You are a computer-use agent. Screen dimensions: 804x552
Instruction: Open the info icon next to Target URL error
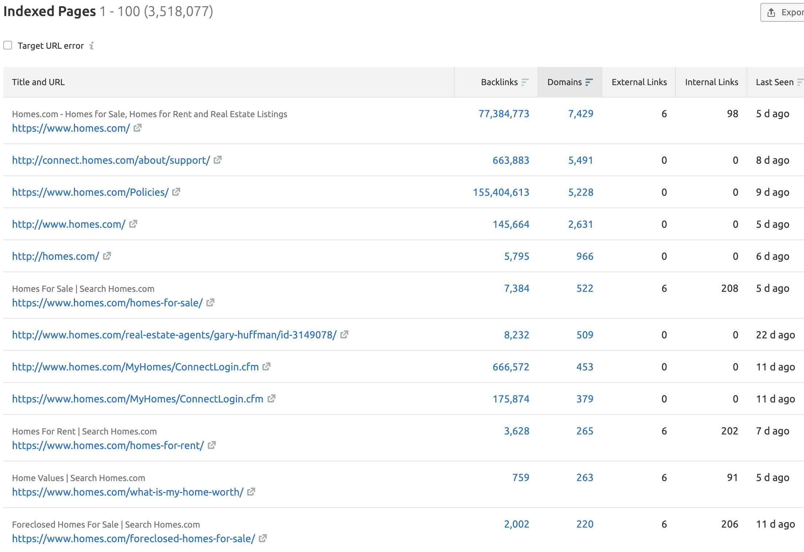pos(91,46)
